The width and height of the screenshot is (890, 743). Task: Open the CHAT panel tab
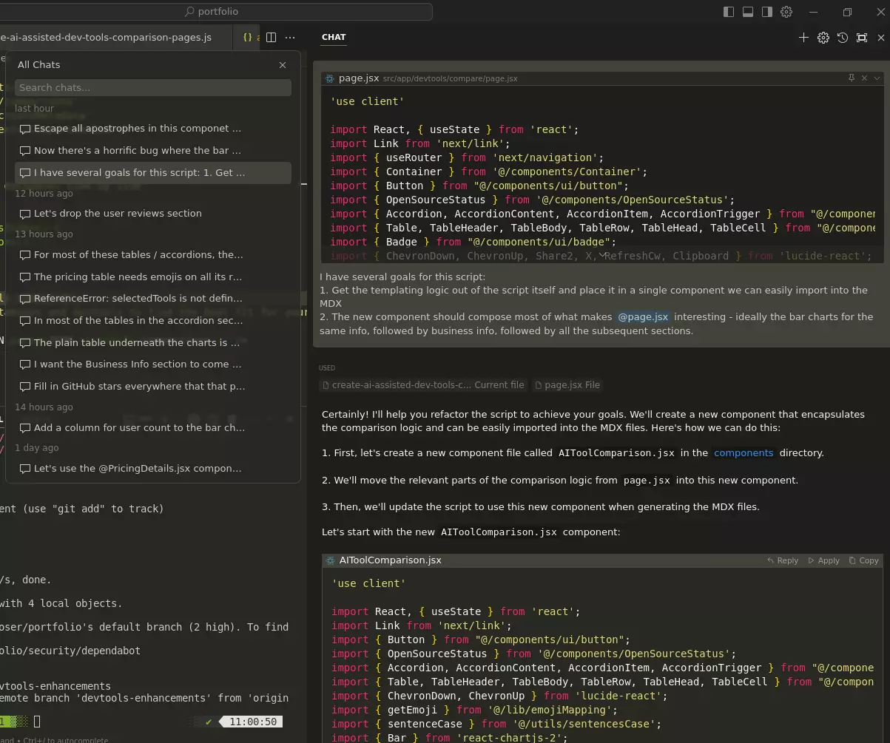click(x=334, y=37)
